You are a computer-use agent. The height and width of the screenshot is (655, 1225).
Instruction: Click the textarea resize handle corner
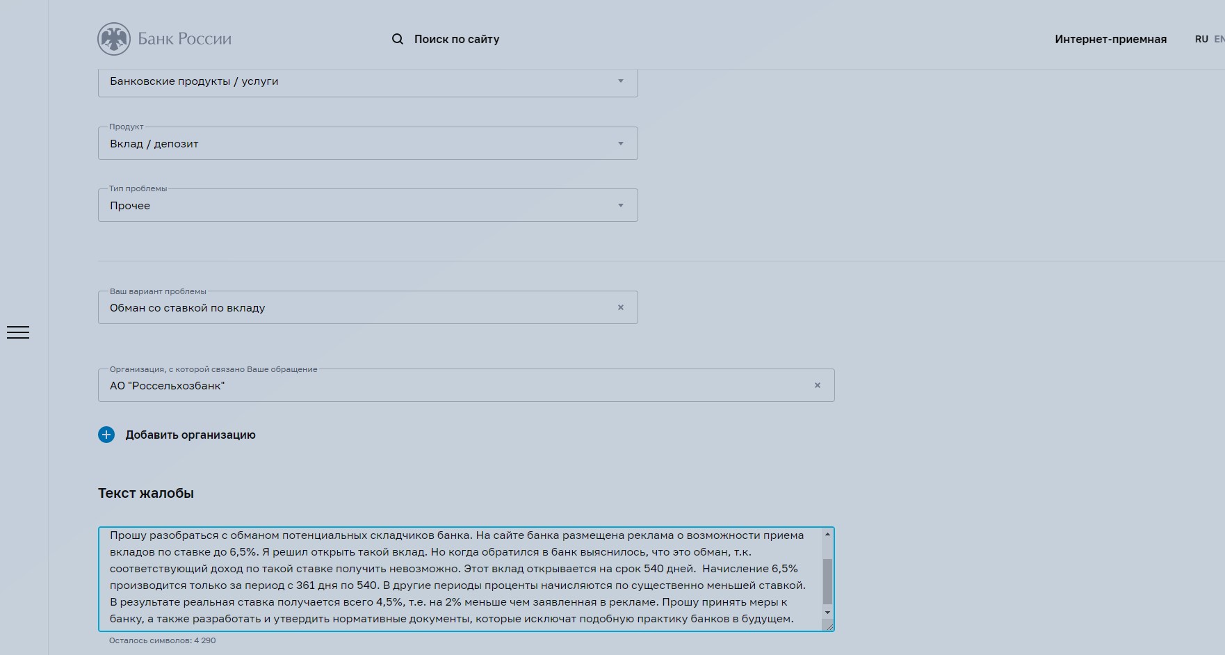click(828, 626)
